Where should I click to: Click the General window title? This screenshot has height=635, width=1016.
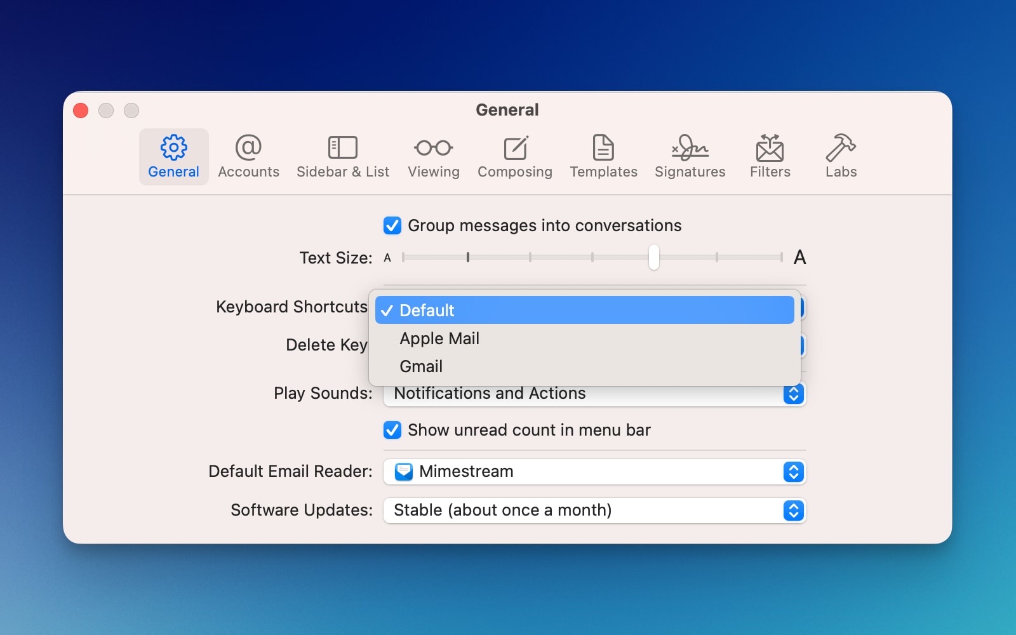[507, 110]
